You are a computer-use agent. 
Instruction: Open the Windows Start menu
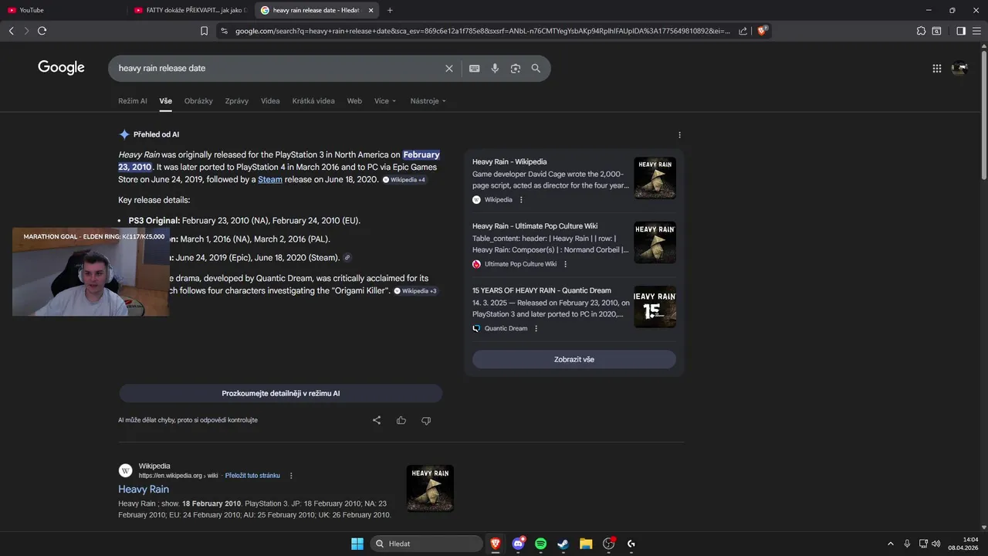tap(357, 544)
